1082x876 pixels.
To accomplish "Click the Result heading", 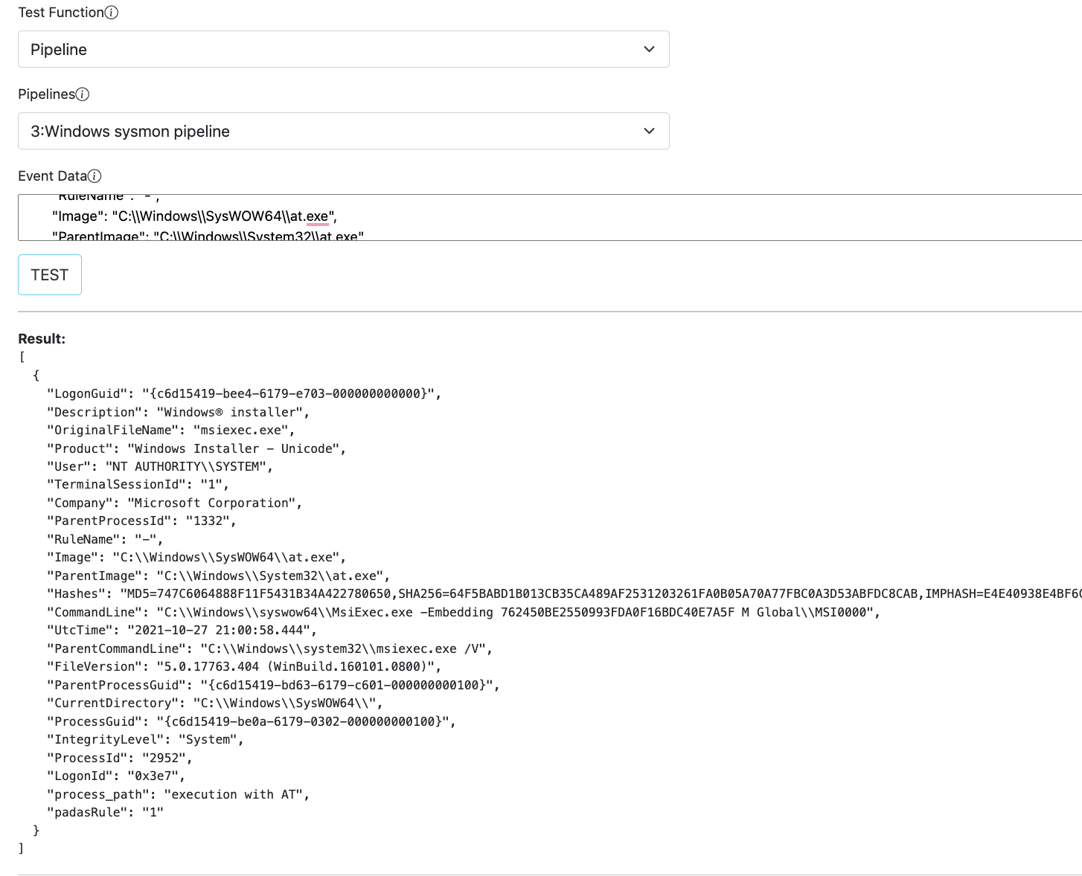I will pos(42,339).
